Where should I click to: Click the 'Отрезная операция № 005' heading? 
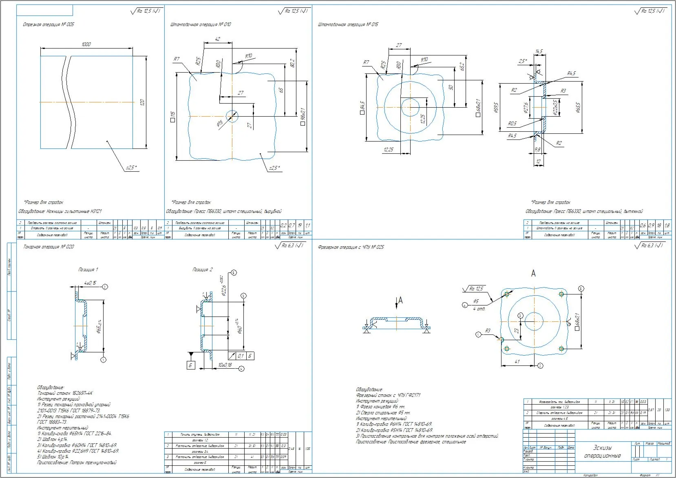49,24
